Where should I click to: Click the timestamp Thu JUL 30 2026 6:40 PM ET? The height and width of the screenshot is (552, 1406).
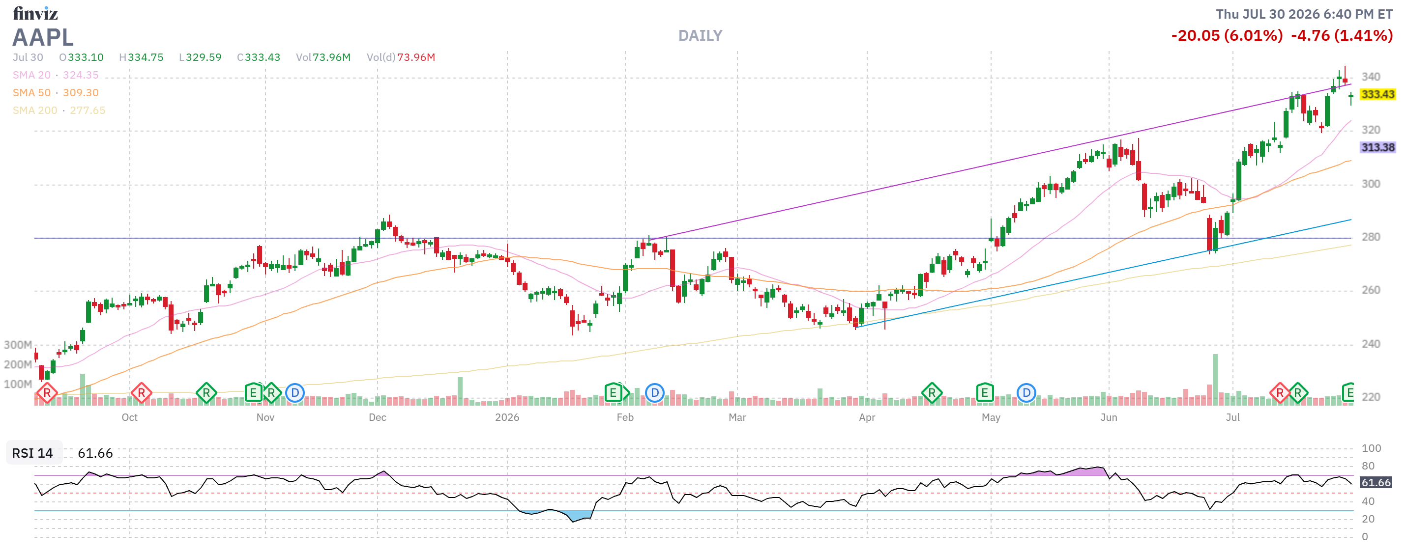pos(1304,14)
